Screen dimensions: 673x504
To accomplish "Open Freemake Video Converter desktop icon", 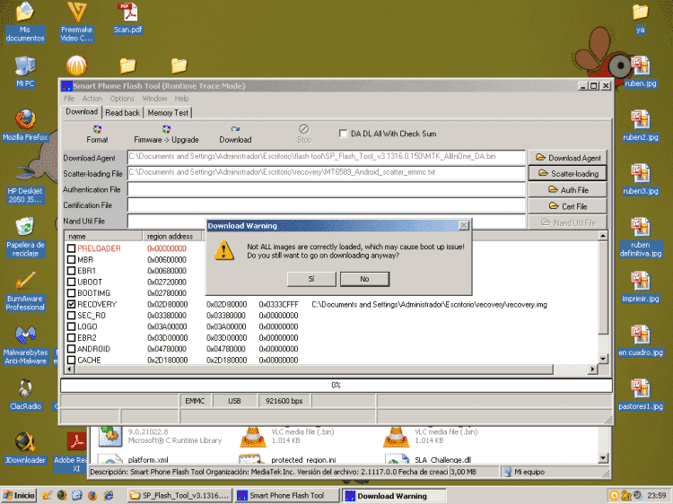I will pyautogui.click(x=77, y=22).
